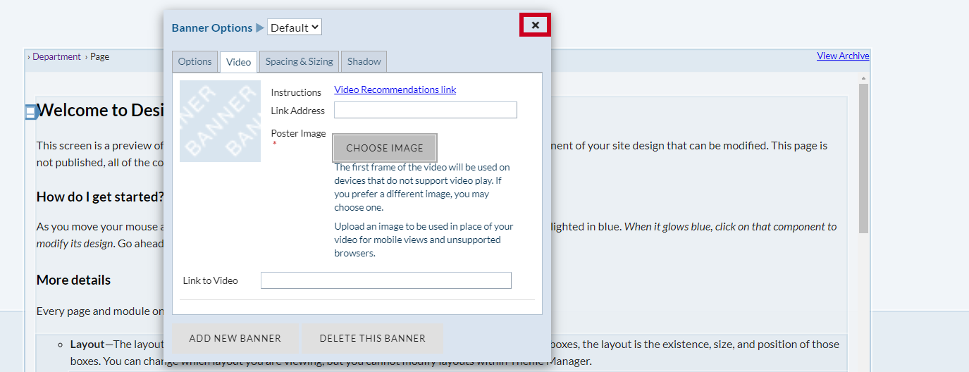Open the Video Recommendations link
This screenshot has width=969, height=372.
coord(395,89)
